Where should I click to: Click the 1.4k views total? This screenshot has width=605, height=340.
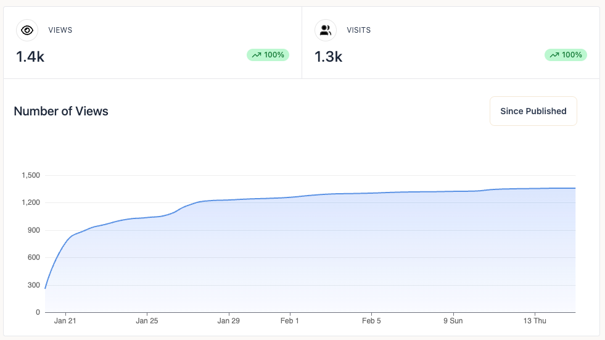(30, 57)
